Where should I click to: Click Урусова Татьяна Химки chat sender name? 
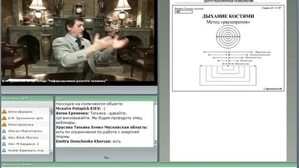tap(102, 127)
